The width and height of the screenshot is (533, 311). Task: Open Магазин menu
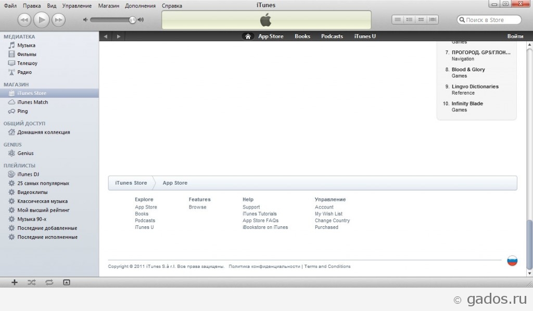pyautogui.click(x=108, y=6)
